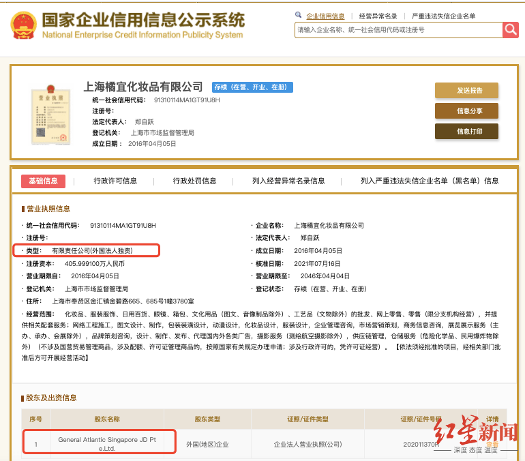Viewport: 525px width, 461px height.
Task: Select the 企业信用信息 search category
Action: (x=325, y=16)
